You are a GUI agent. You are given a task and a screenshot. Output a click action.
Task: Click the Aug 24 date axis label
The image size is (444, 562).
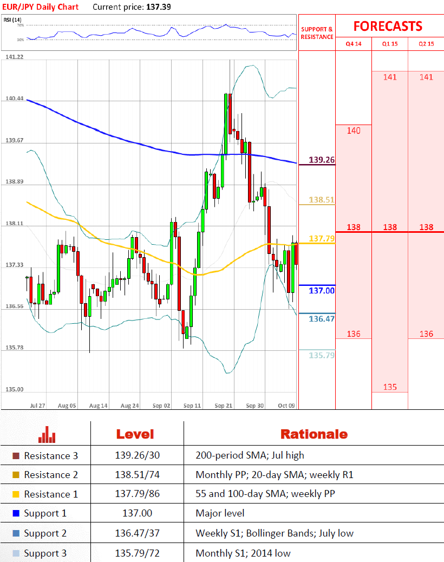tap(130, 406)
